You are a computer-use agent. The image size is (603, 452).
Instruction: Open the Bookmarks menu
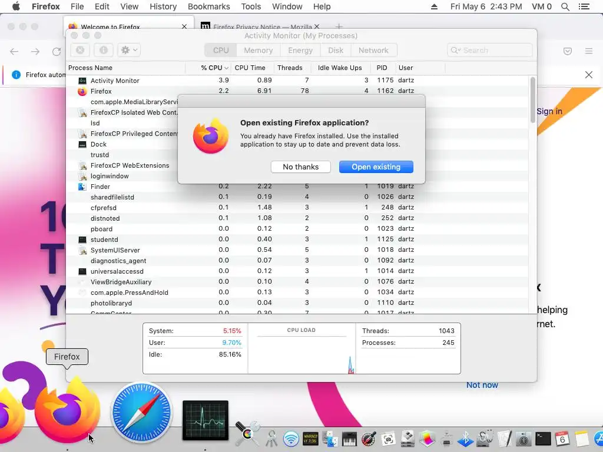coord(209,6)
